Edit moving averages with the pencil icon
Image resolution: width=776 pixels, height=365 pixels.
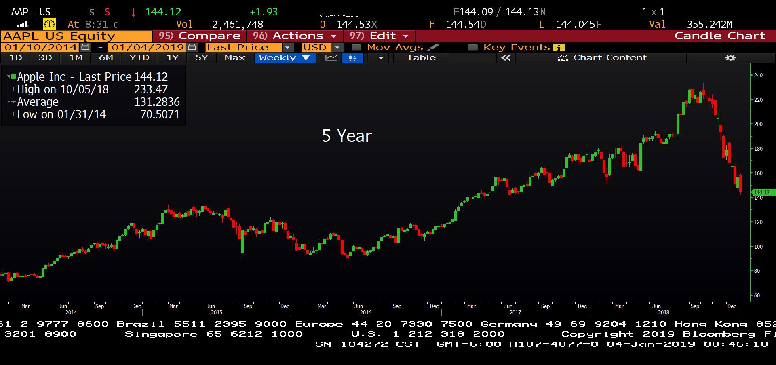[x=433, y=47]
